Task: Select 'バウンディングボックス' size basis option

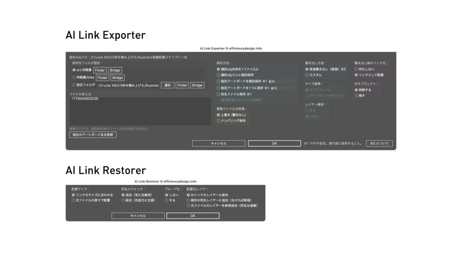Action: coord(307,96)
